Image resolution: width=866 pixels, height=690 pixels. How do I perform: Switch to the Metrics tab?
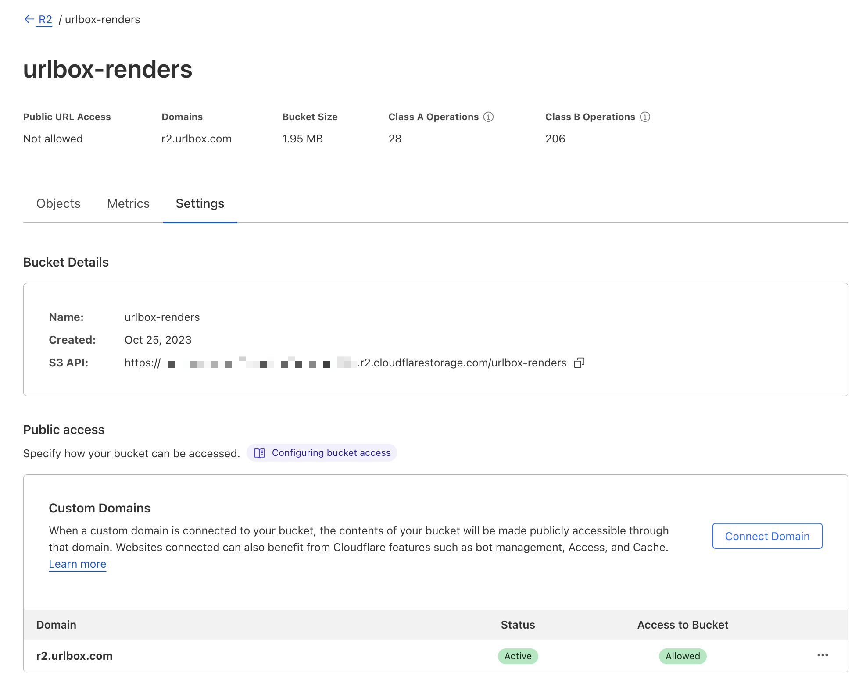128,204
